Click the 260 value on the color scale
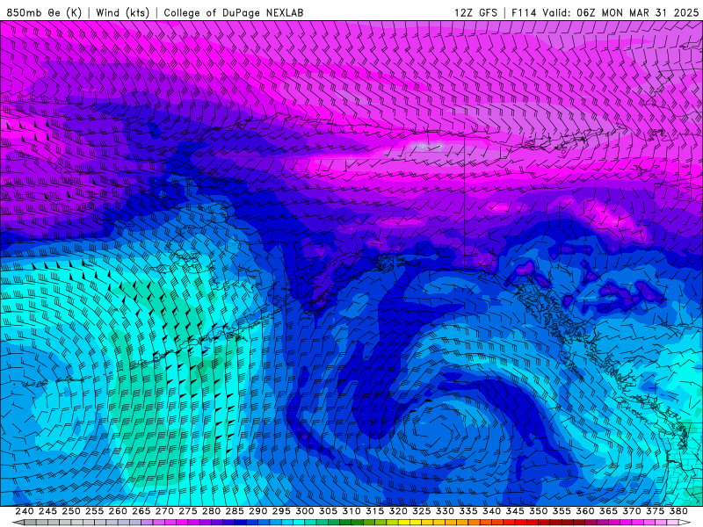Screen dimensions: 703x527 click(118, 511)
